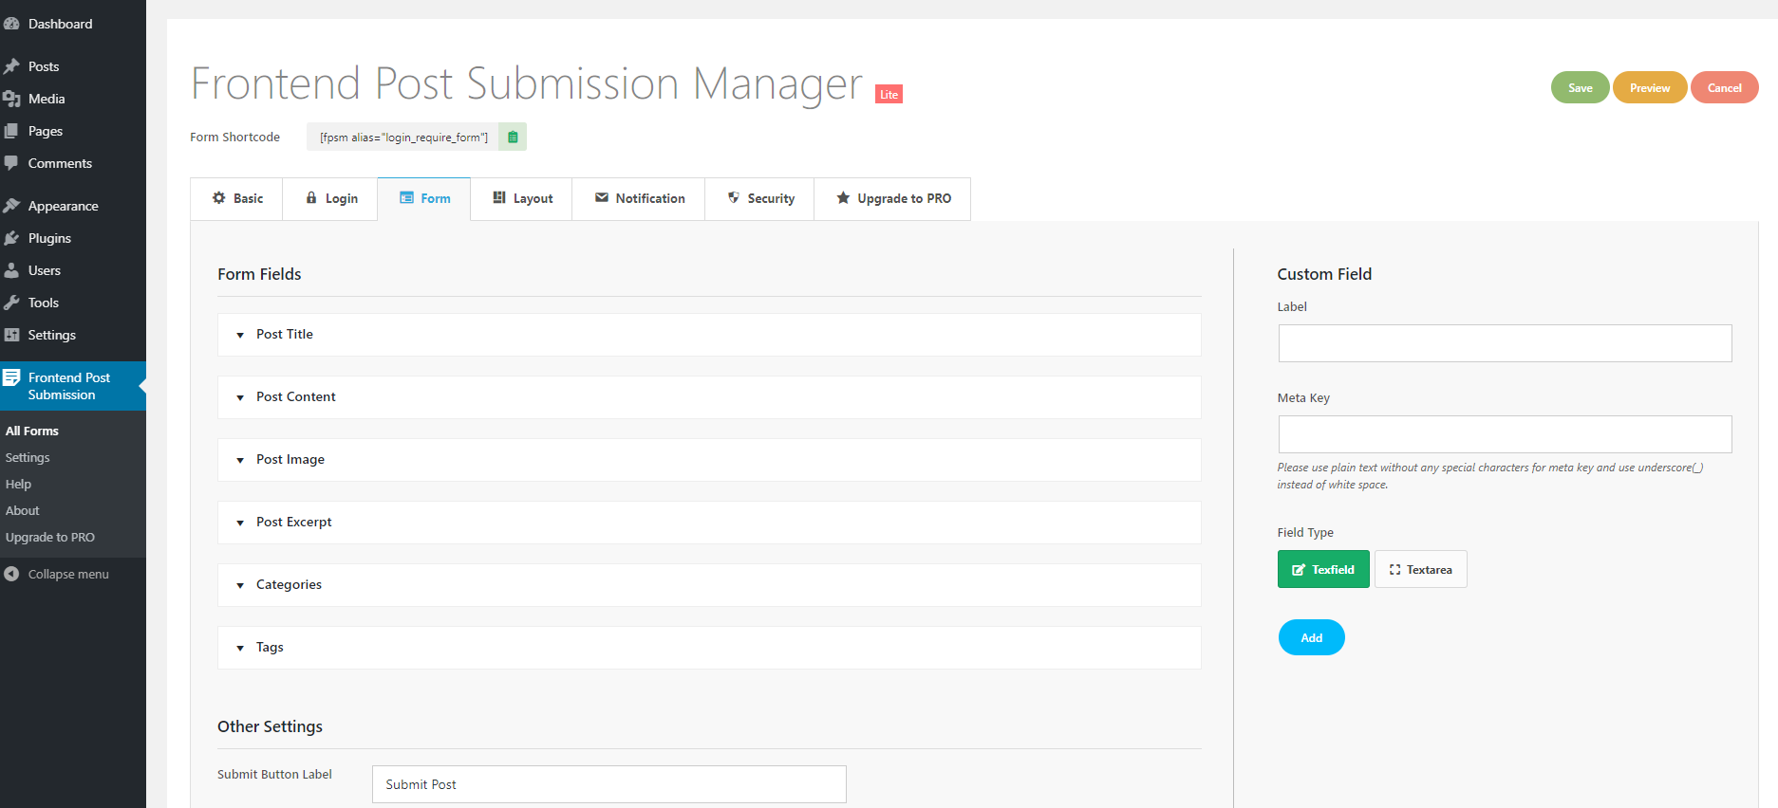Switch to the Basic tab
Viewport: 1778px width, 808px height.
pos(236,199)
